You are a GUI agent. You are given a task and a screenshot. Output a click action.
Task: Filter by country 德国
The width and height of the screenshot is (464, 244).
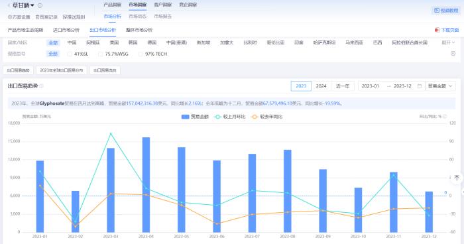(152, 42)
